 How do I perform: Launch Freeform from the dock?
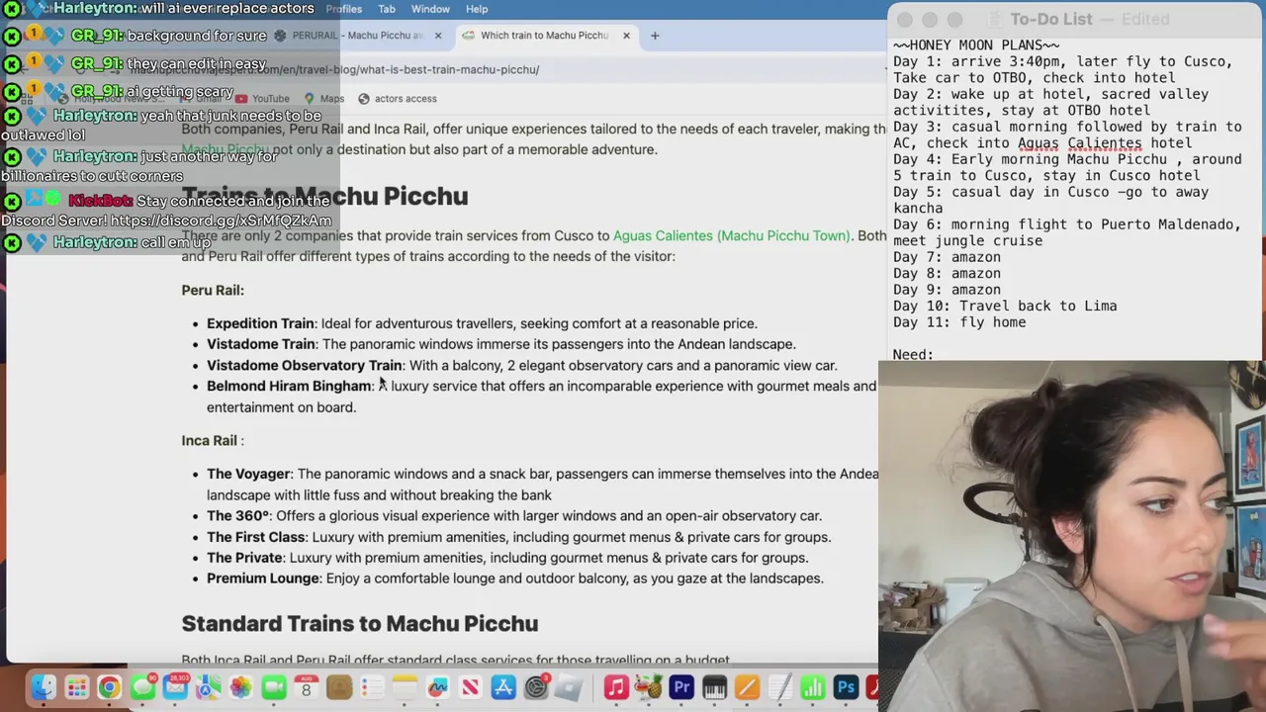(437, 687)
